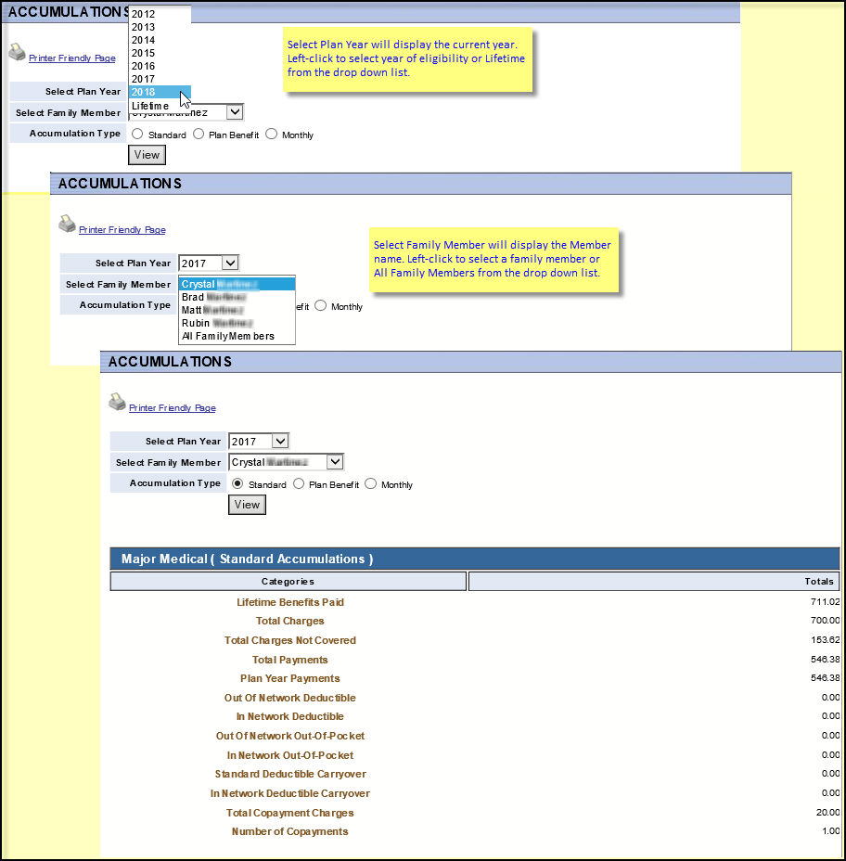Choose All Family Members option
Screen dimensions: 846x861
(237, 336)
